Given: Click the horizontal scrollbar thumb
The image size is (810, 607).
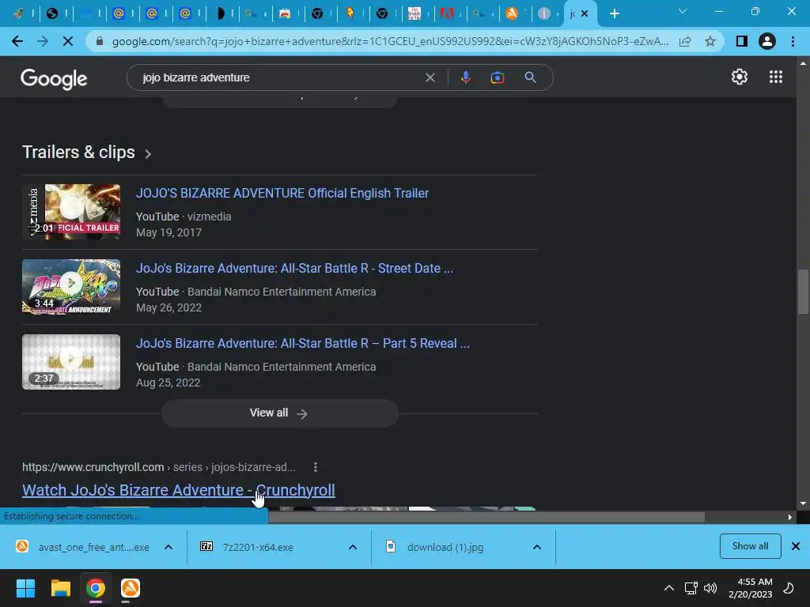Looking at the screenshot, I should [x=486, y=517].
